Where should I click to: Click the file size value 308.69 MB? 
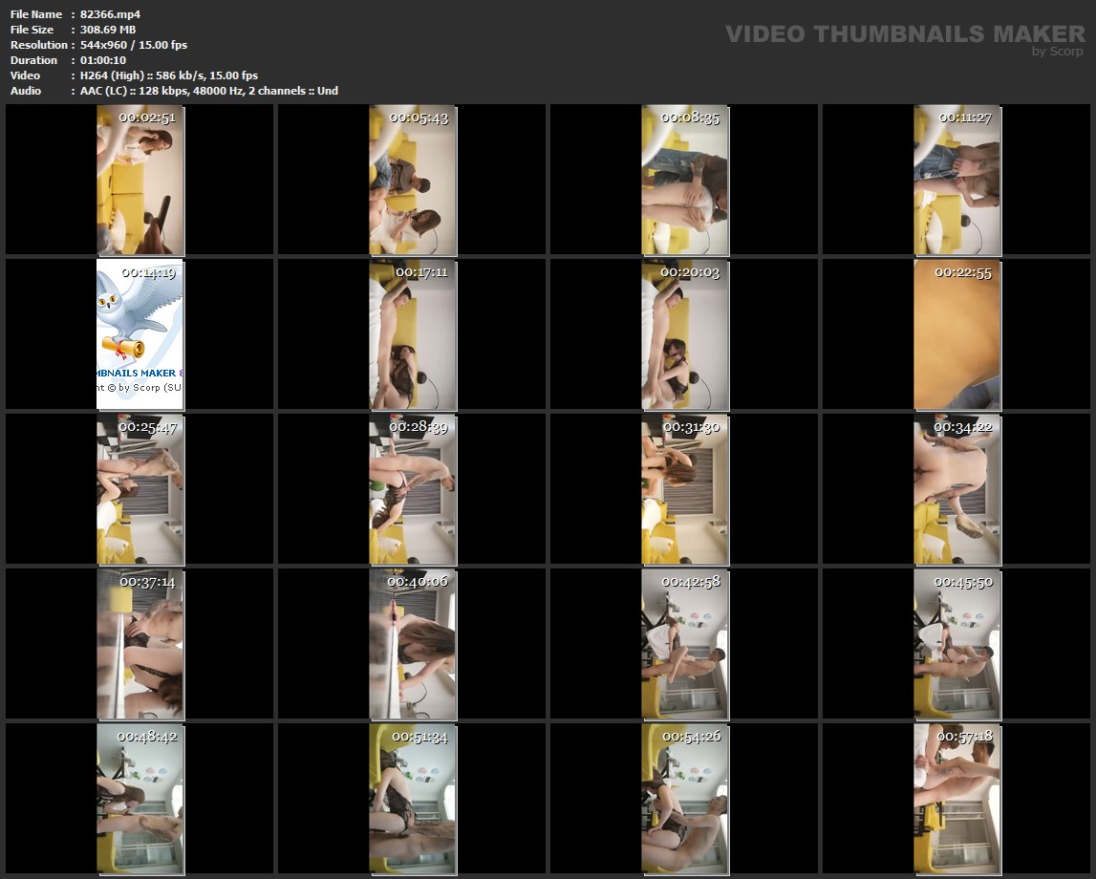tap(108, 30)
